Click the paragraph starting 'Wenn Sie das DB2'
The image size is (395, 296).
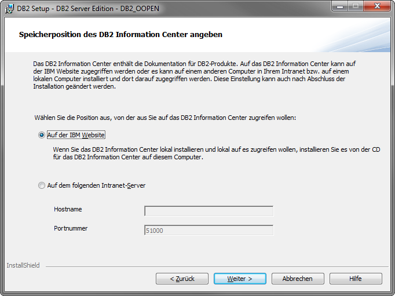(x=217, y=153)
